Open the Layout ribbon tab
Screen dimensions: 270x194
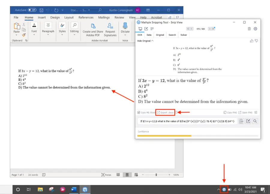pos(69,17)
